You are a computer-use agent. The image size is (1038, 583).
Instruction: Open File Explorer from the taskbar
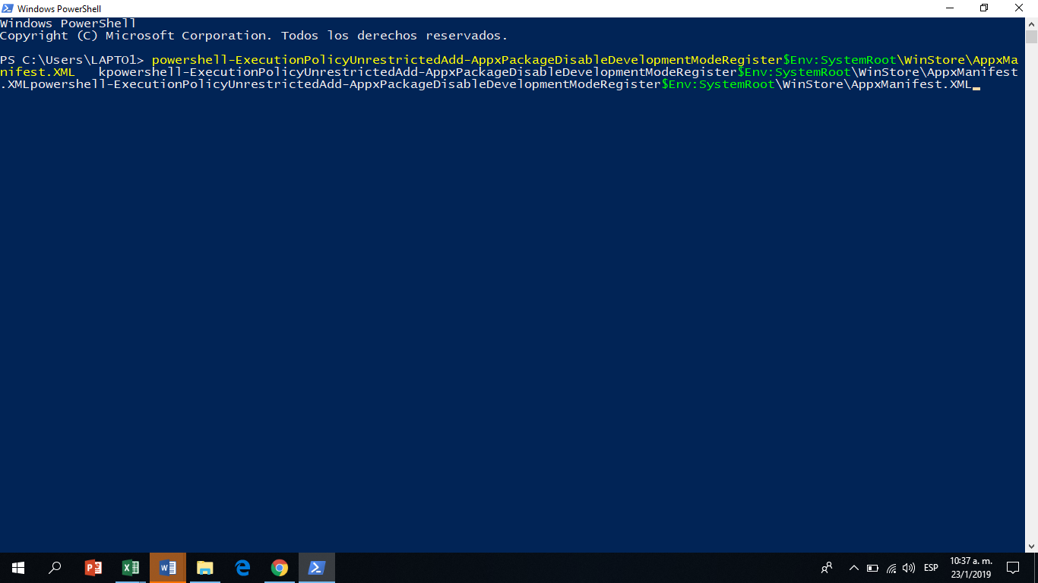205,568
